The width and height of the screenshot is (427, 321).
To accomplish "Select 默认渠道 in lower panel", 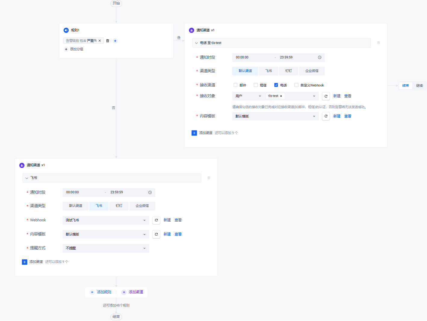I will (x=76, y=206).
